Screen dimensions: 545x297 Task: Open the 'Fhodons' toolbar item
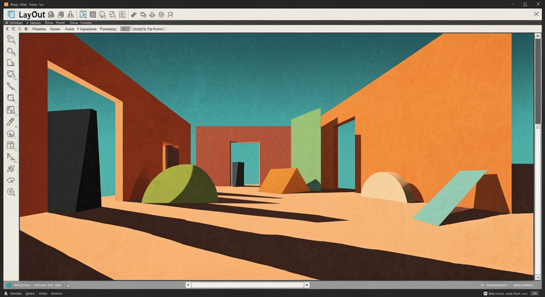point(39,29)
